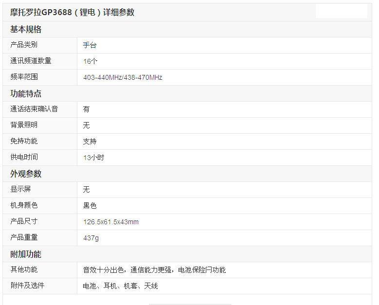Image resolution: width=379 pixels, height=305 pixels.
Task: Click the 其他功能 description text
Action: tap(154, 269)
